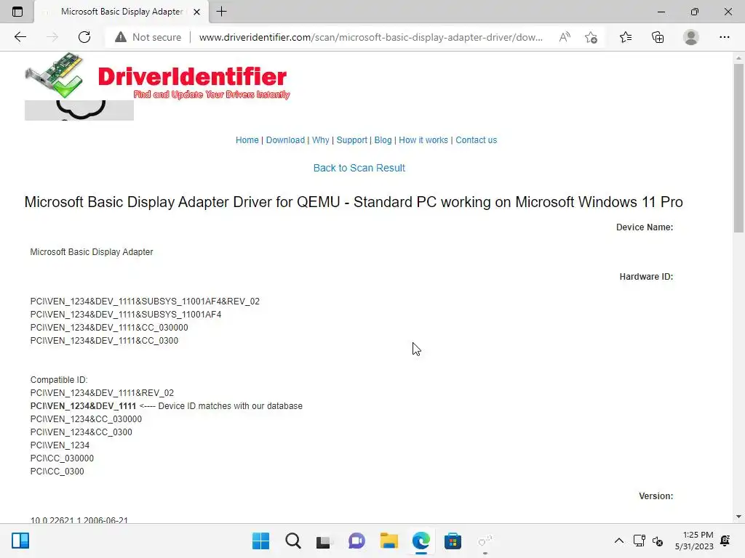Open the Widgets panel icon
The width and height of the screenshot is (745, 558).
(20, 541)
